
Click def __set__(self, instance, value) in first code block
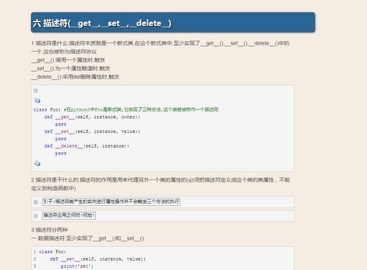click(92, 132)
